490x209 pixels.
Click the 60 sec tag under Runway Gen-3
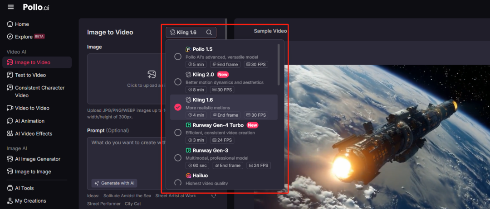point(198,166)
